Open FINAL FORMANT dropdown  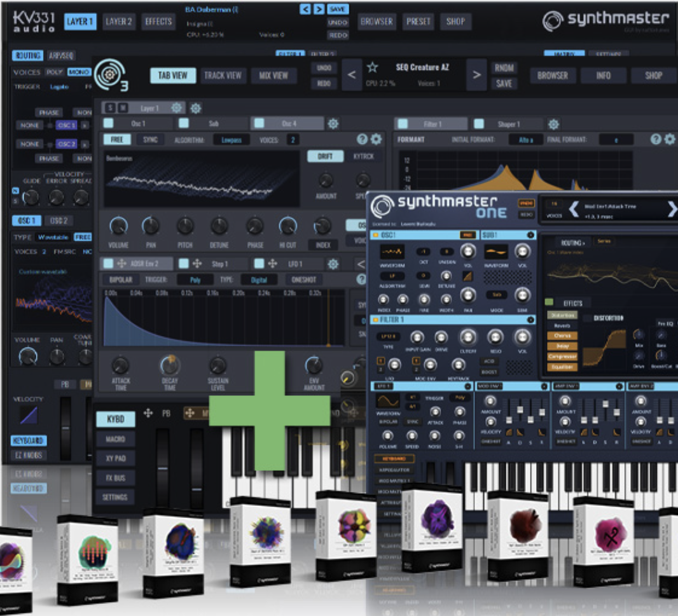616,140
